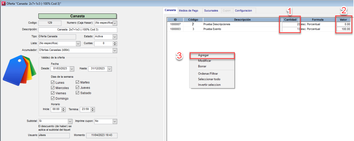Screen dimensions: 354x141
Task: Choose Agregar from the context menu
Action: (203, 55)
